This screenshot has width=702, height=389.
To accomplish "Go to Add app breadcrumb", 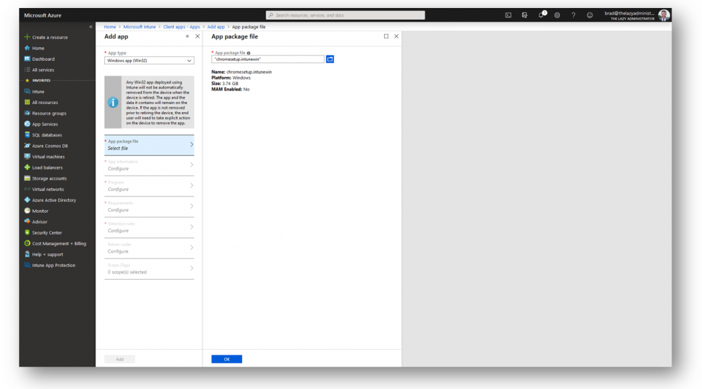I will [x=216, y=27].
